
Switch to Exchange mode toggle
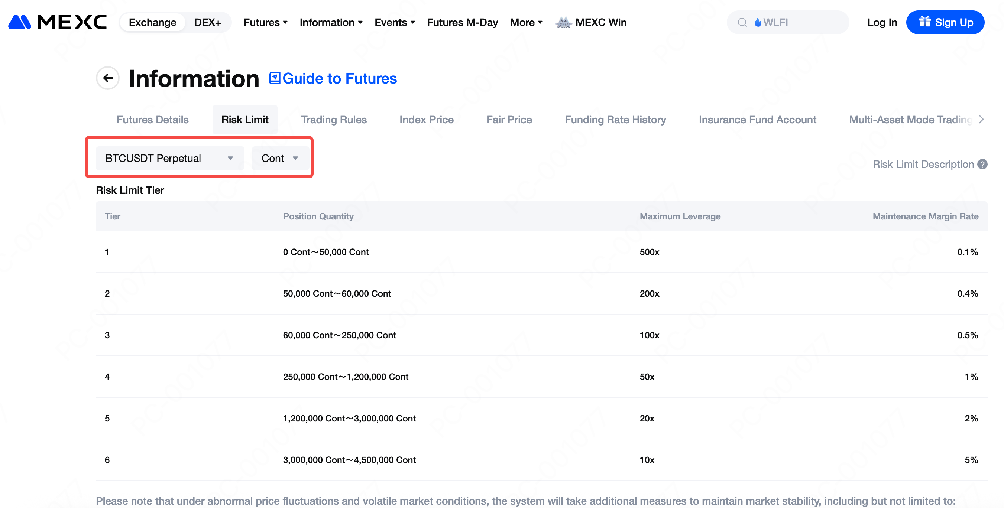(152, 22)
